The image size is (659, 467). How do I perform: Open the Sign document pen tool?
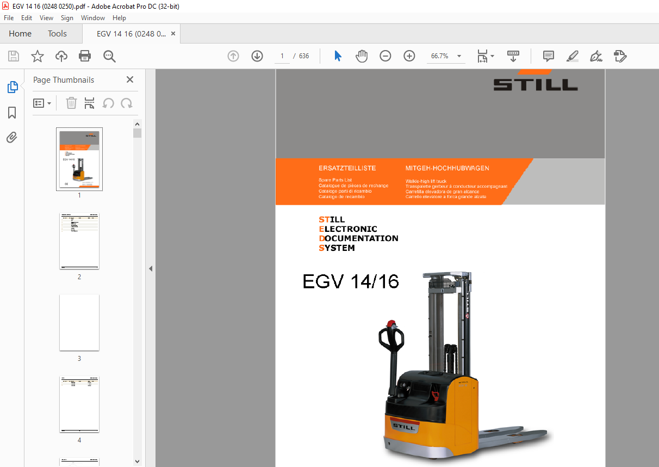[x=596, y=56]
